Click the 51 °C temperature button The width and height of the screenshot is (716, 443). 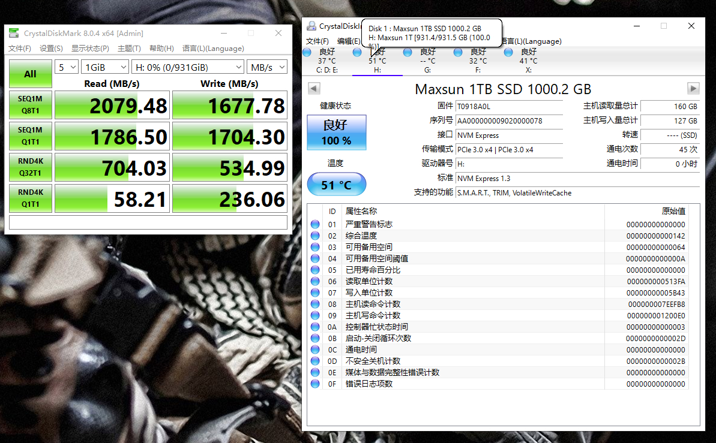337,184
